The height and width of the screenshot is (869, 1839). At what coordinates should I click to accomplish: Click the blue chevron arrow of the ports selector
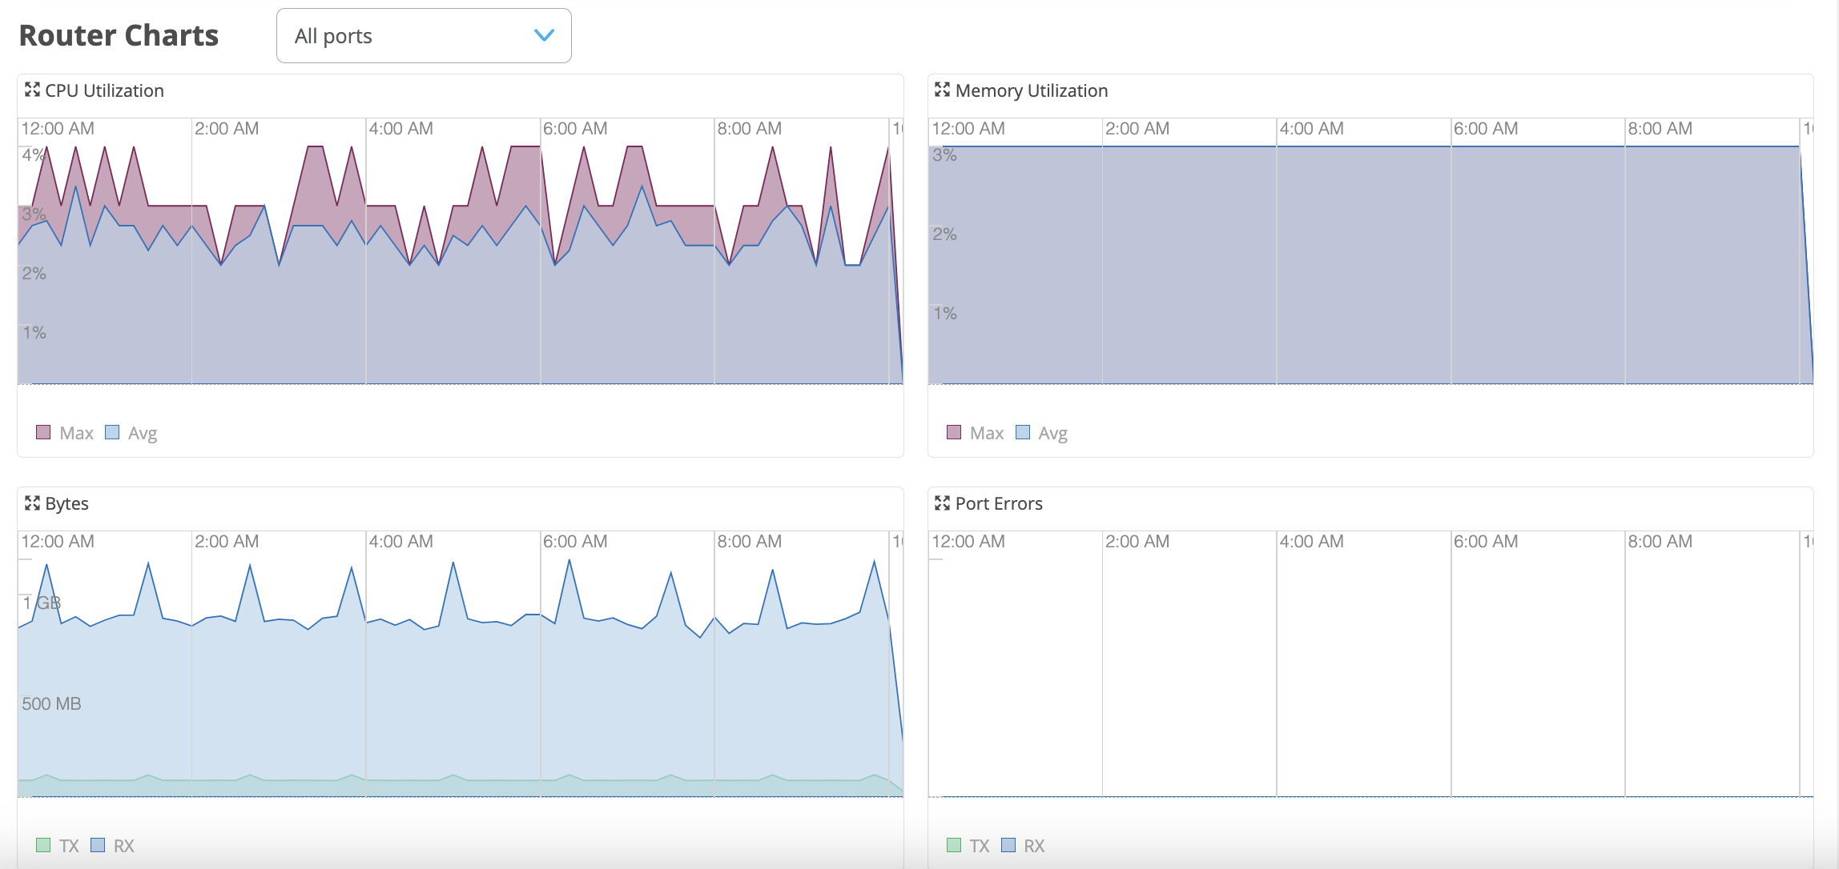tap(544, 35)
